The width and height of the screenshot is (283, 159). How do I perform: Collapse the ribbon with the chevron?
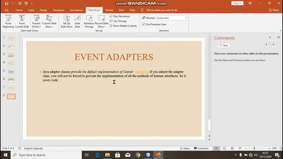coord(280,31)
